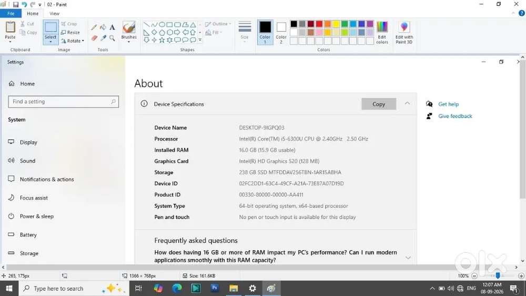This screenshot has width=526, height=296.
Task: Click Copy in the Clipboard group
Action: (x=28, y=33)
